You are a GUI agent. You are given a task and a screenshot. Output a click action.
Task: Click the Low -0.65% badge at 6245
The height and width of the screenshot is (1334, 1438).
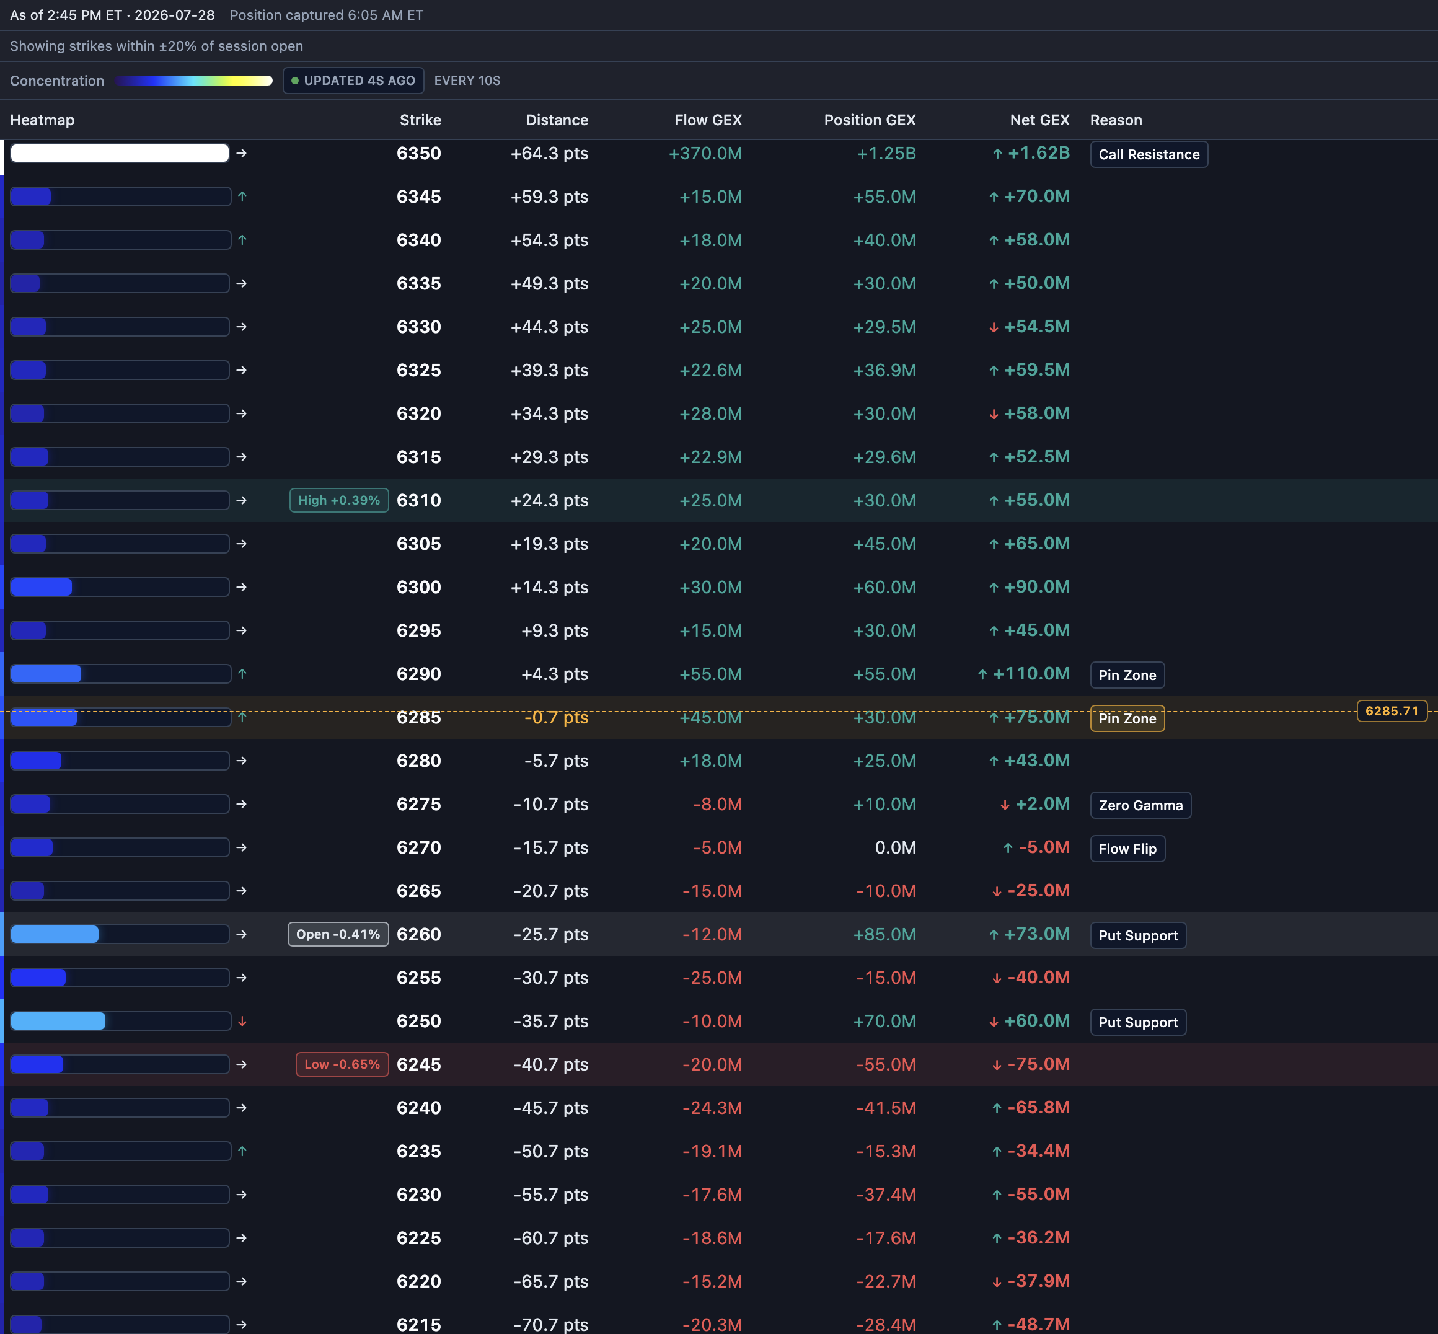[x=342, y=1064]
